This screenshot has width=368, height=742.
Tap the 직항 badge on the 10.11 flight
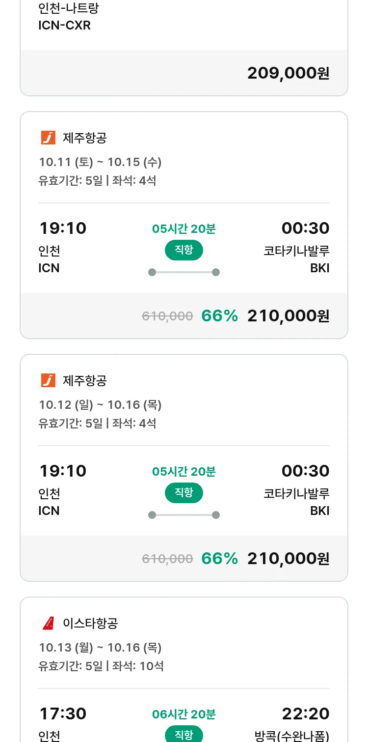184,250
